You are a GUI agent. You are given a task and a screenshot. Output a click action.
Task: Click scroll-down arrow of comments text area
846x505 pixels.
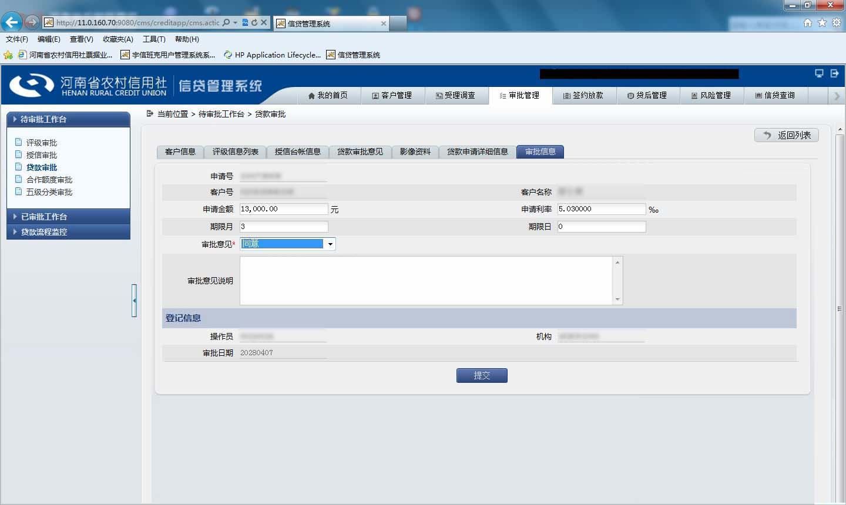pos(617,299)
